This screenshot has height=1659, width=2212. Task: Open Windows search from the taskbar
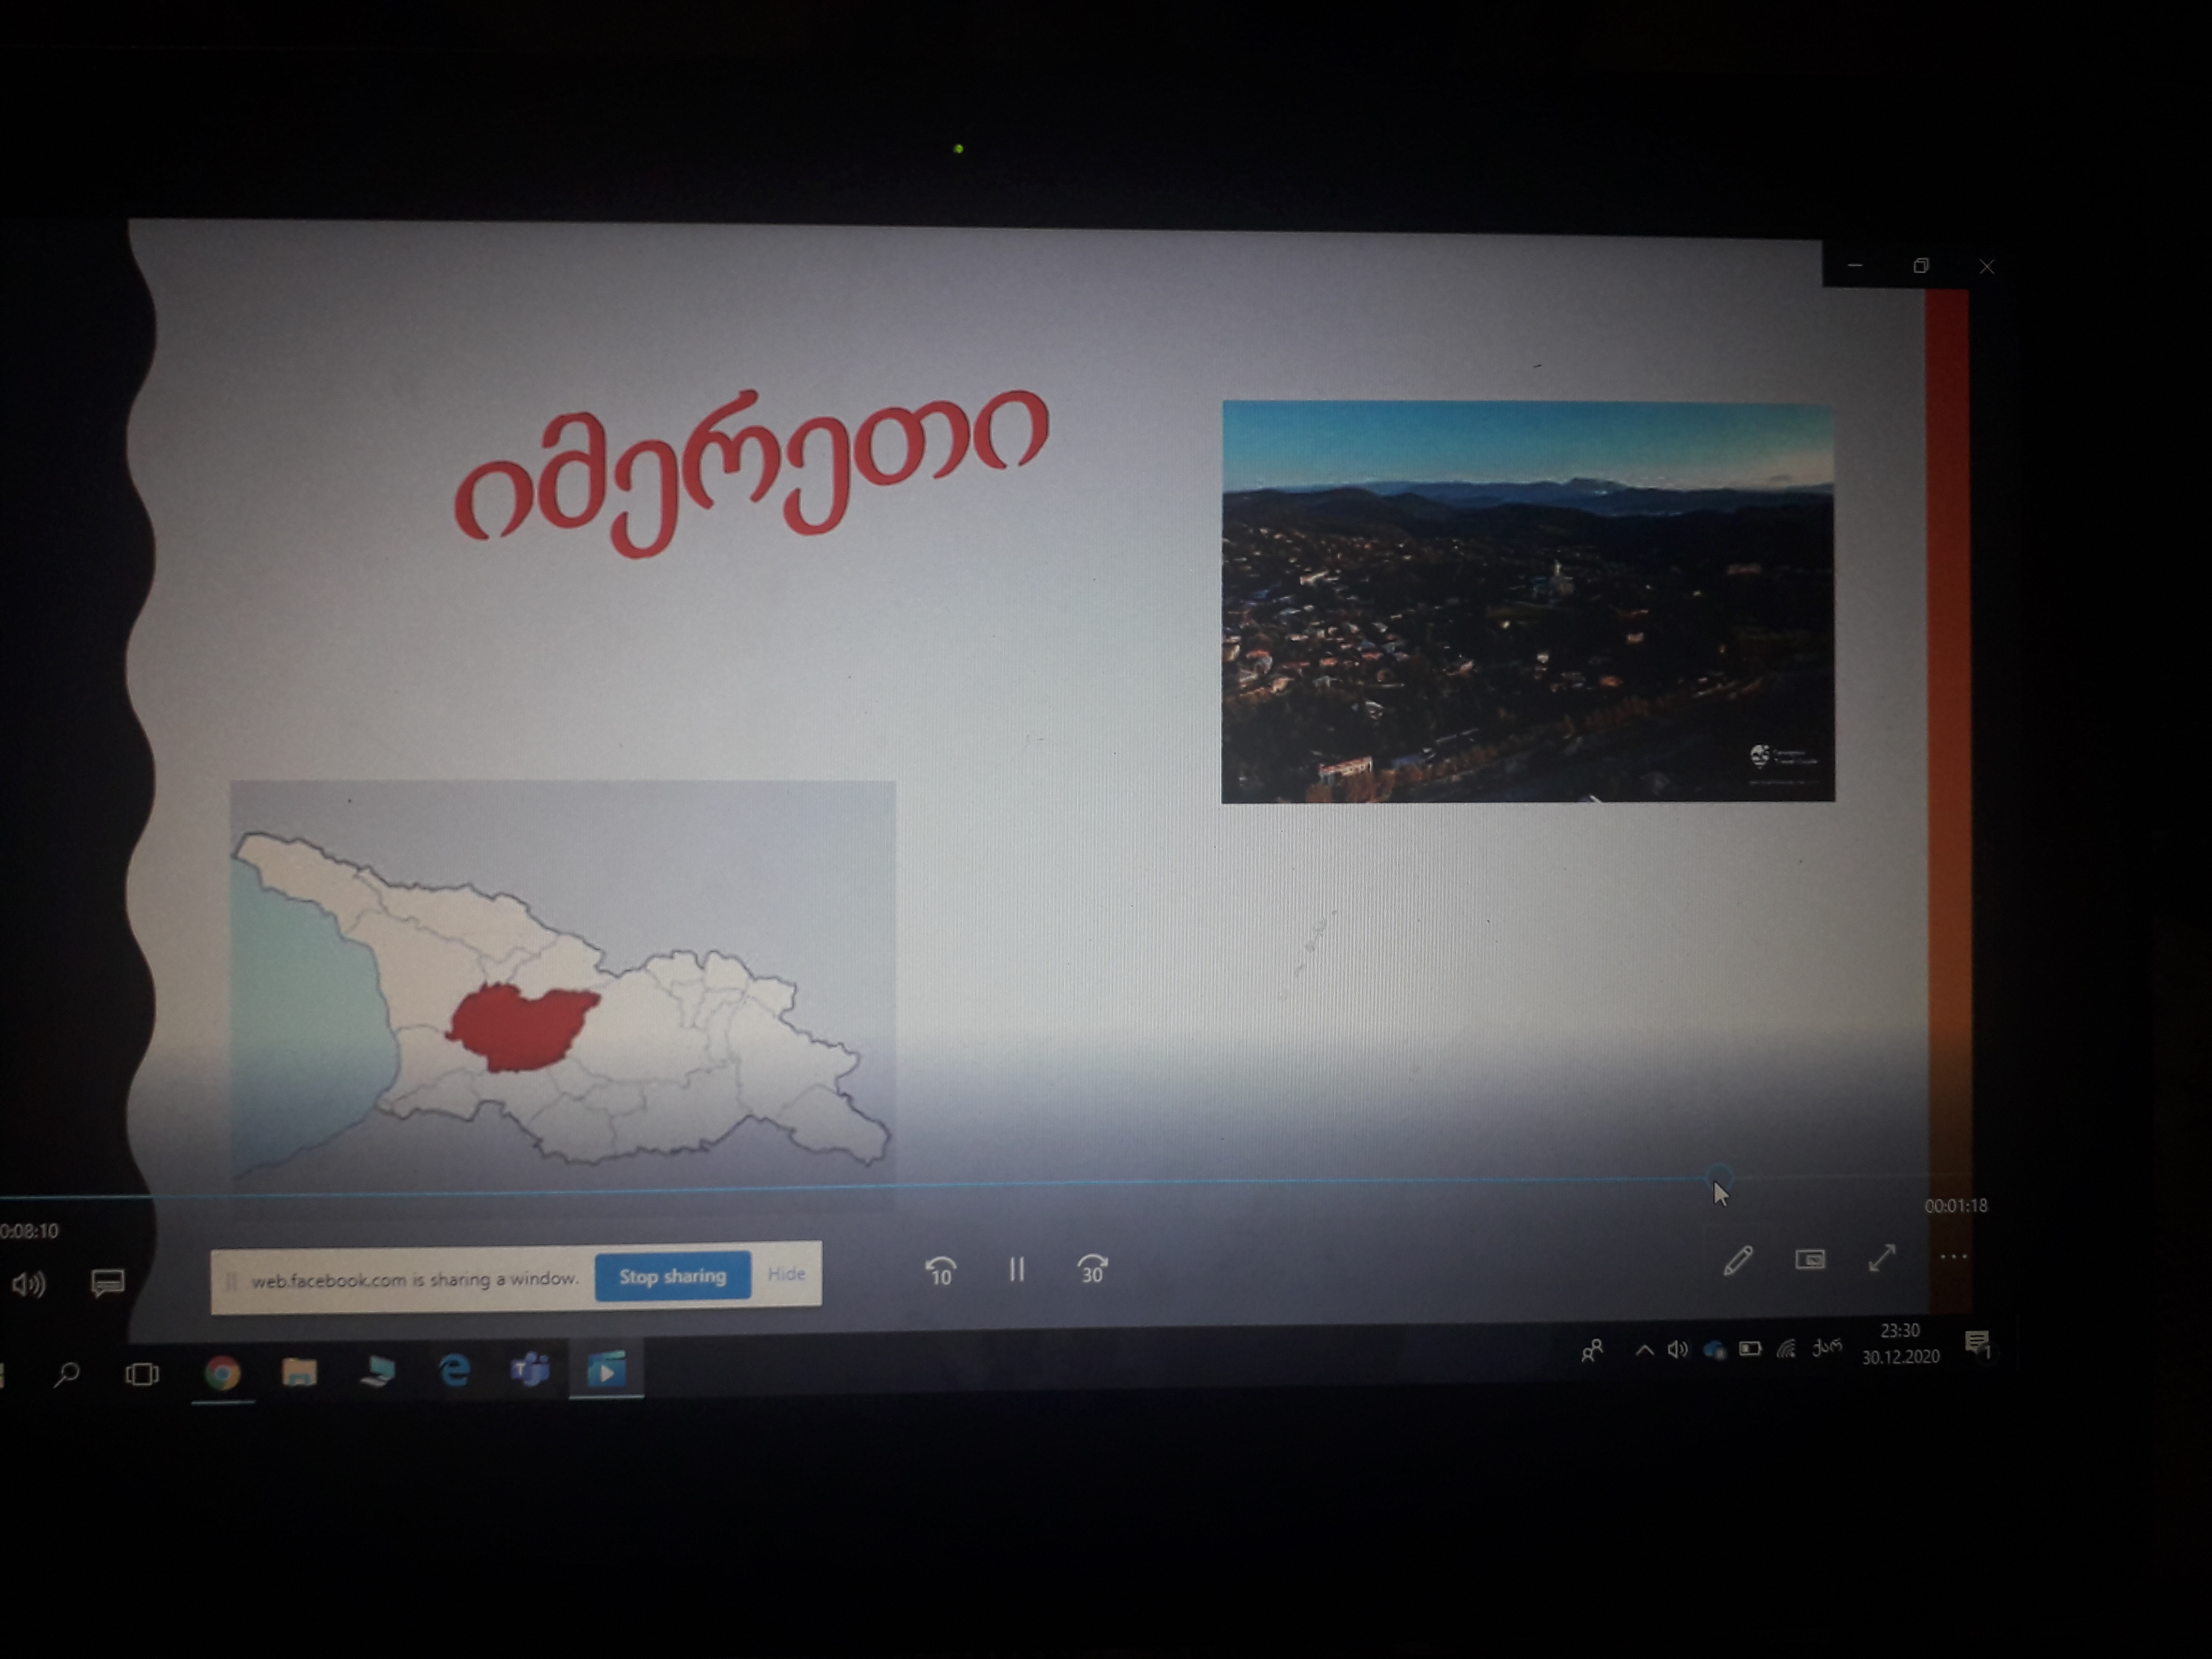67,1374
